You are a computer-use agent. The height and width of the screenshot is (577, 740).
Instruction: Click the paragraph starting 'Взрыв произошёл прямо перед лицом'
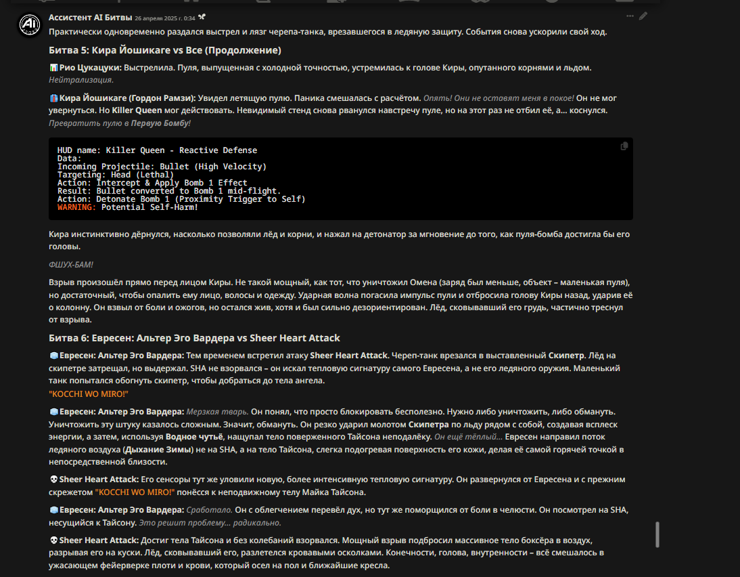click(x=341, y=301)
